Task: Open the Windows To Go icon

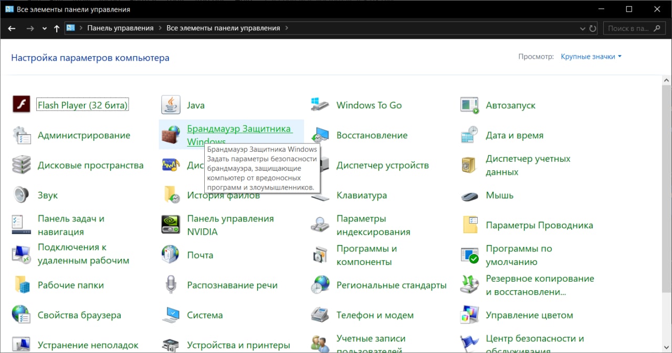Action: [x=320, y=105]
